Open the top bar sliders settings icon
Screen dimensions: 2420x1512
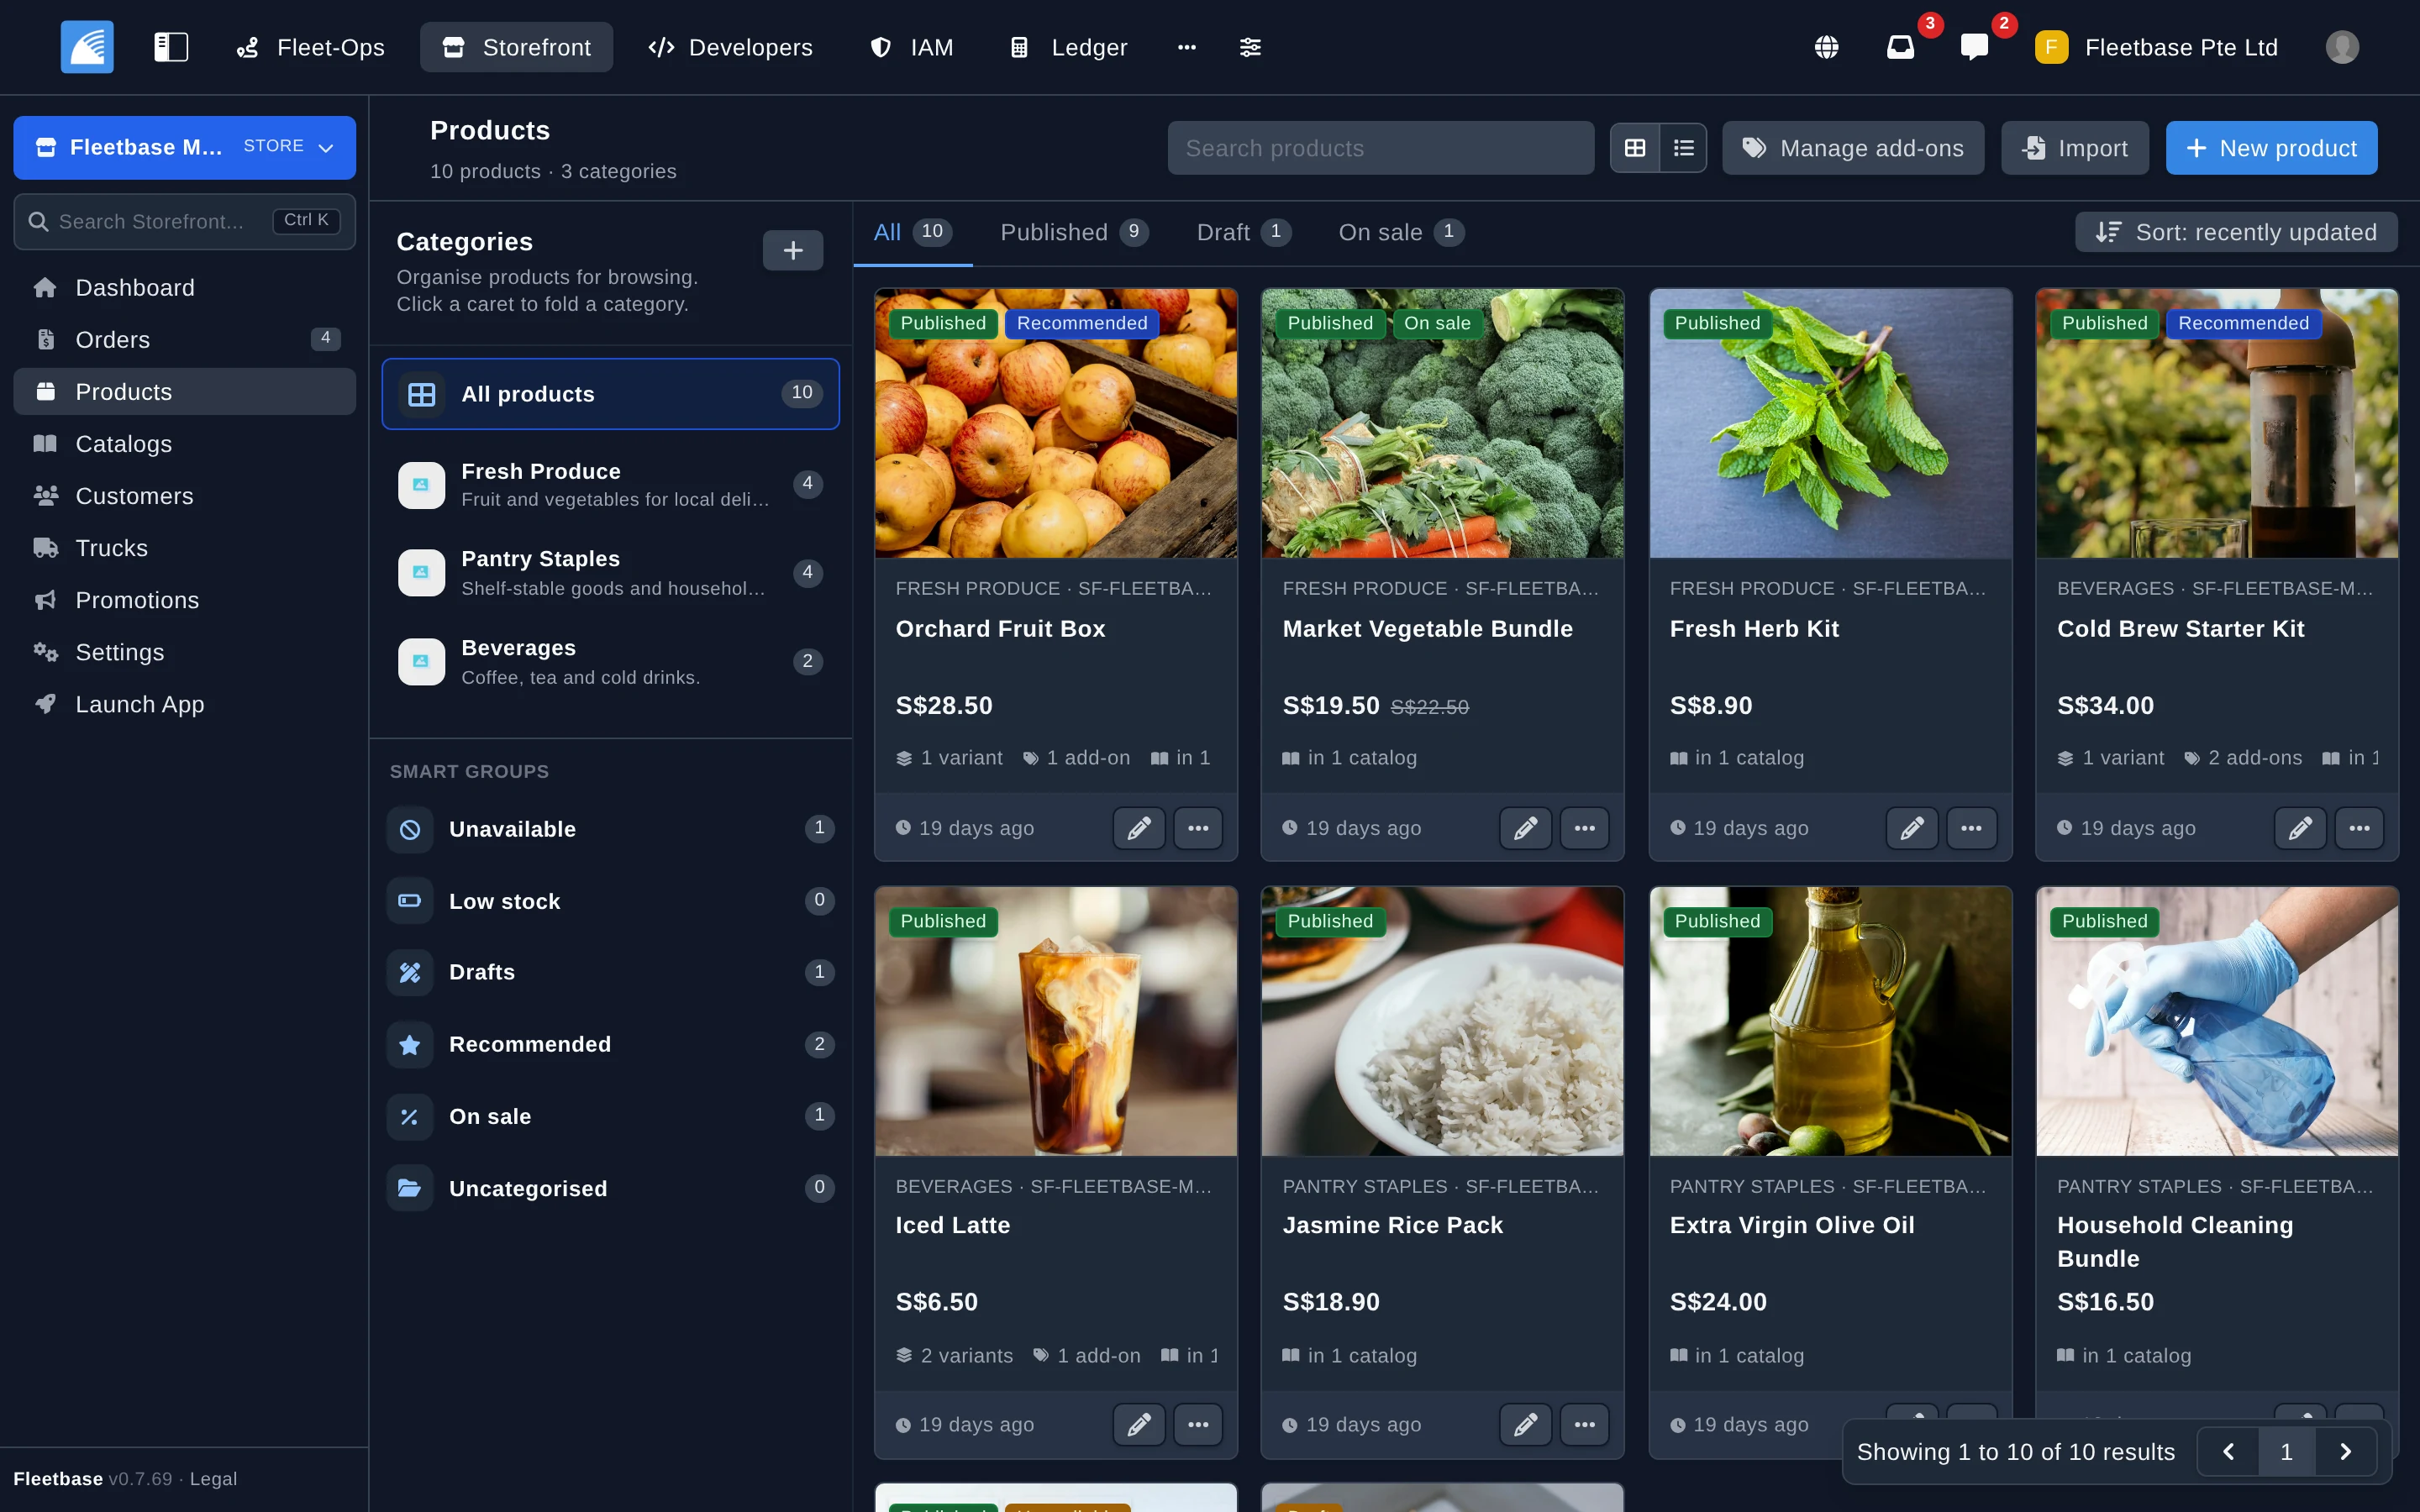[1250, 47]
